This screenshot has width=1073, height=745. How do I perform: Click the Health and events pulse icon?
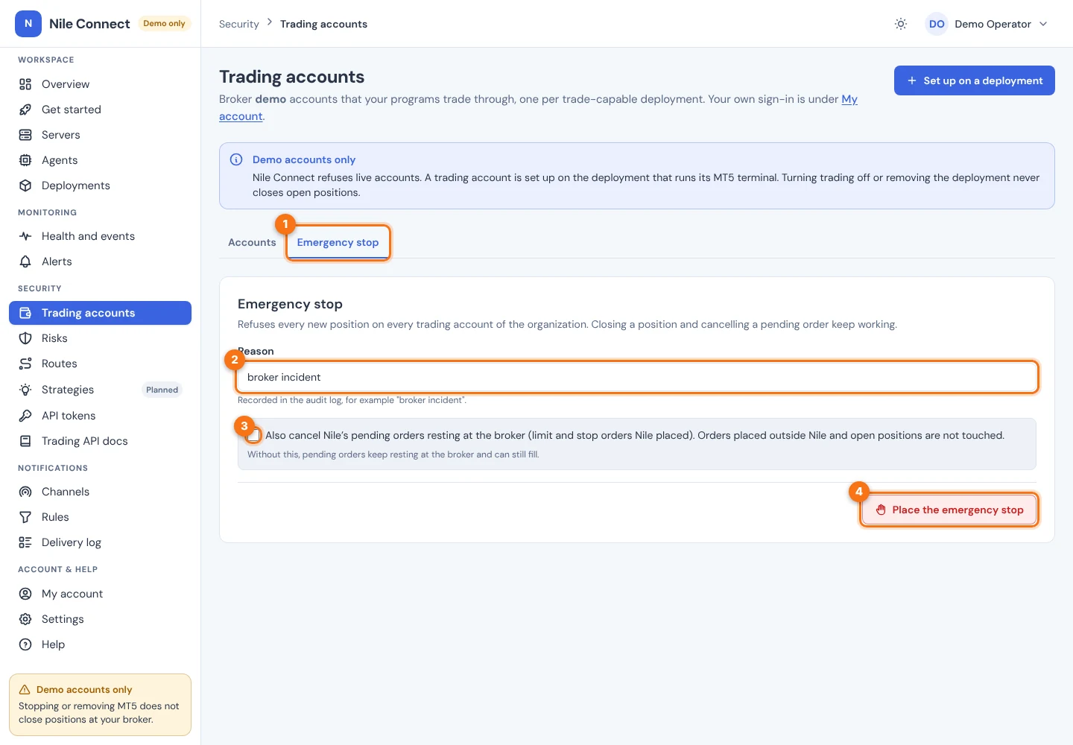click(x=25, y=236)
